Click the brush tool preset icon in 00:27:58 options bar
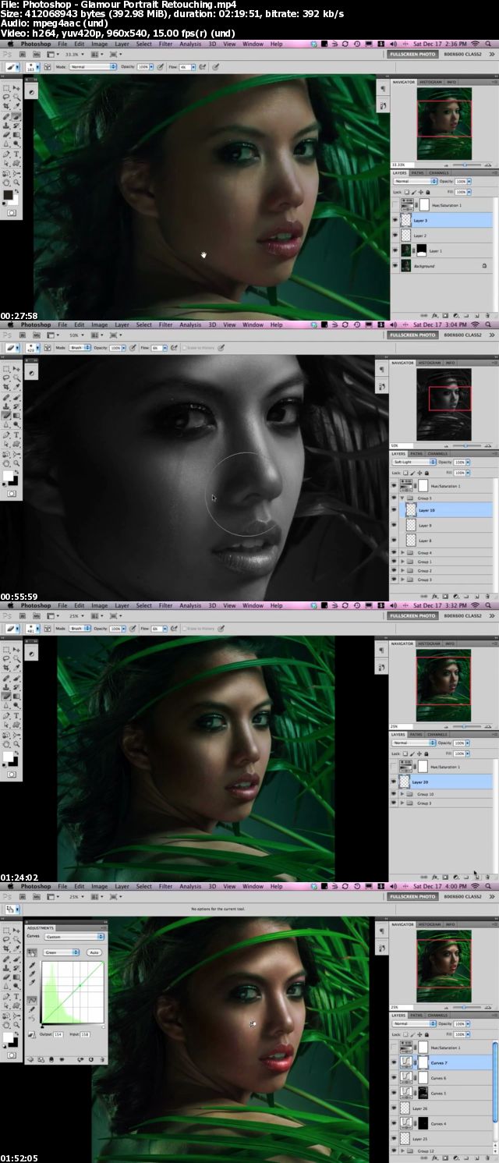499x1163 pixels. coord(12,67)
